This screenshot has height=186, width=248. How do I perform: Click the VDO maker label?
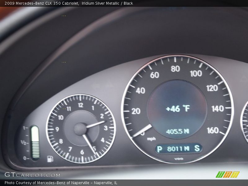point(179,159)
